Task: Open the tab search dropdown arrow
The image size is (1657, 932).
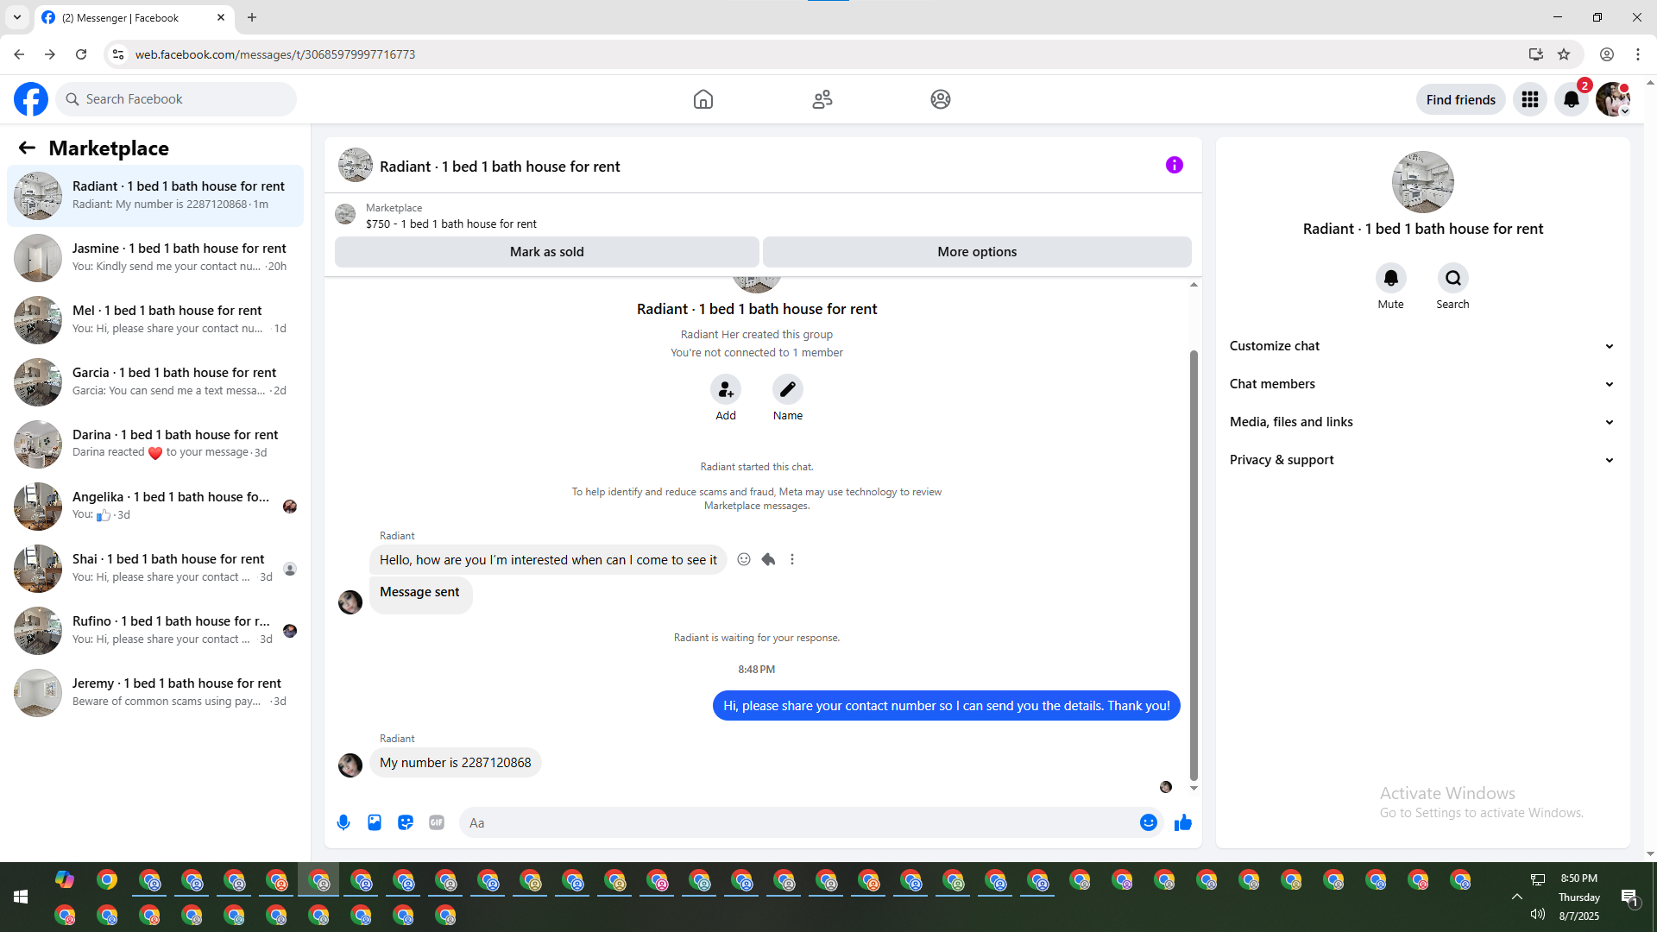Action: [17, 17]
